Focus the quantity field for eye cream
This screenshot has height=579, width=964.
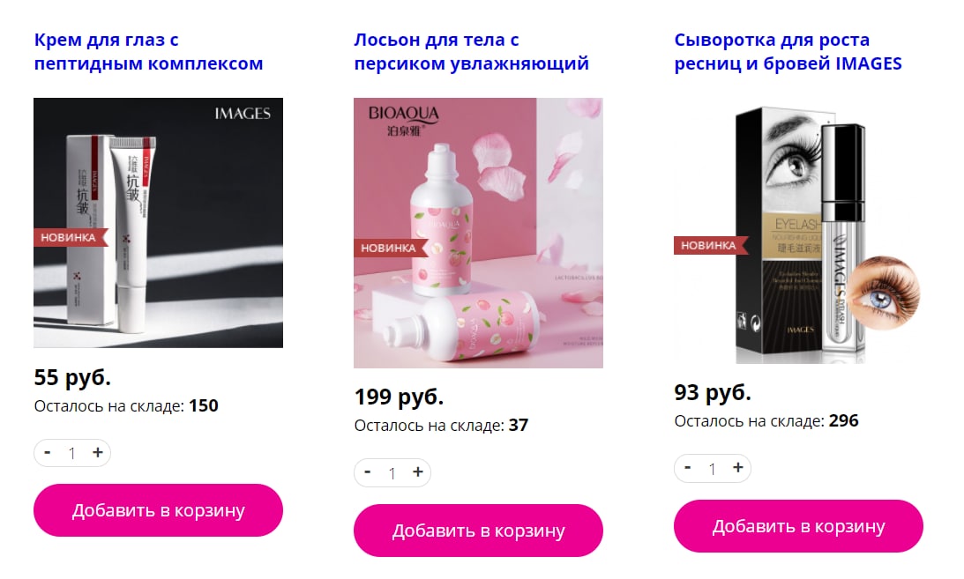[x=72, y=453]
